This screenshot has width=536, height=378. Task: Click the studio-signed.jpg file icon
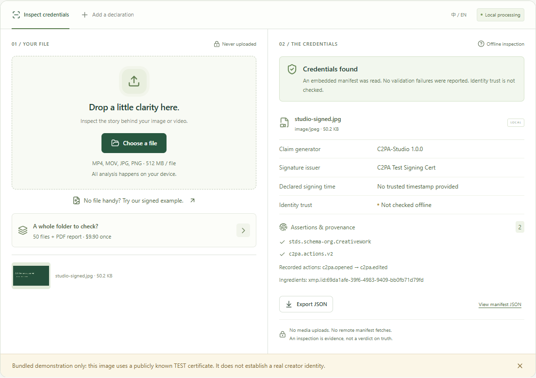284,122
